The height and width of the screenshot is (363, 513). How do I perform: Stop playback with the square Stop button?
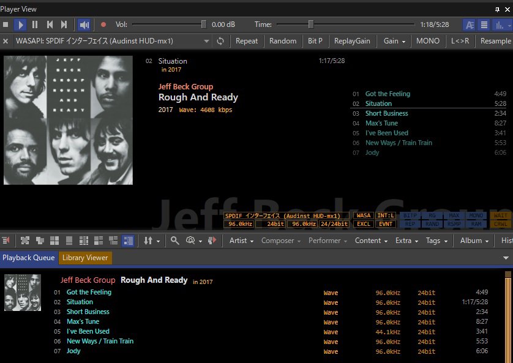coord(6,24)
